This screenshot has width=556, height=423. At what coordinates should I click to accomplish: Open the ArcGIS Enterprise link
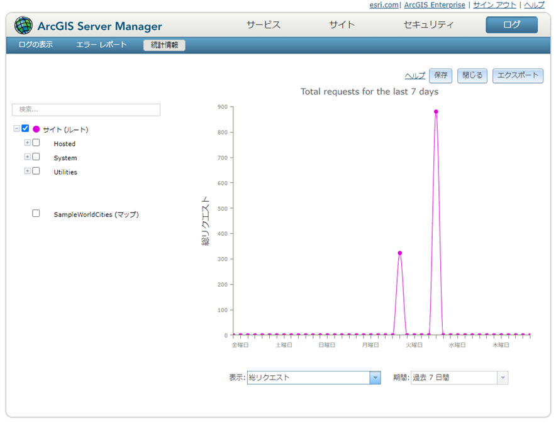[435, 4]
